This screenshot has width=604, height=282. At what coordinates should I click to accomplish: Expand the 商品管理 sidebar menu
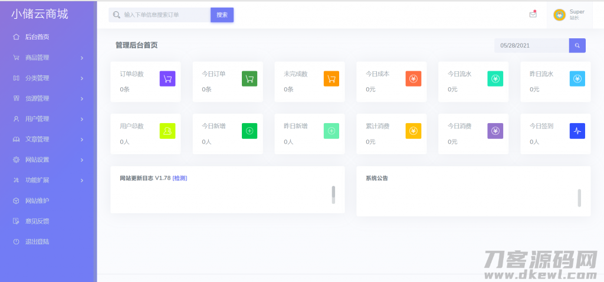tap(47, 58)
